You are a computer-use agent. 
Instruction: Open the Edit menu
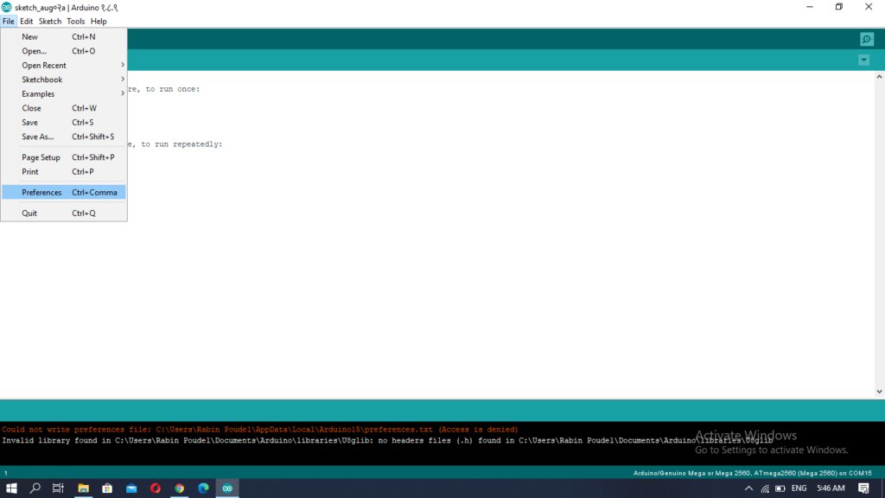[27, 21]
